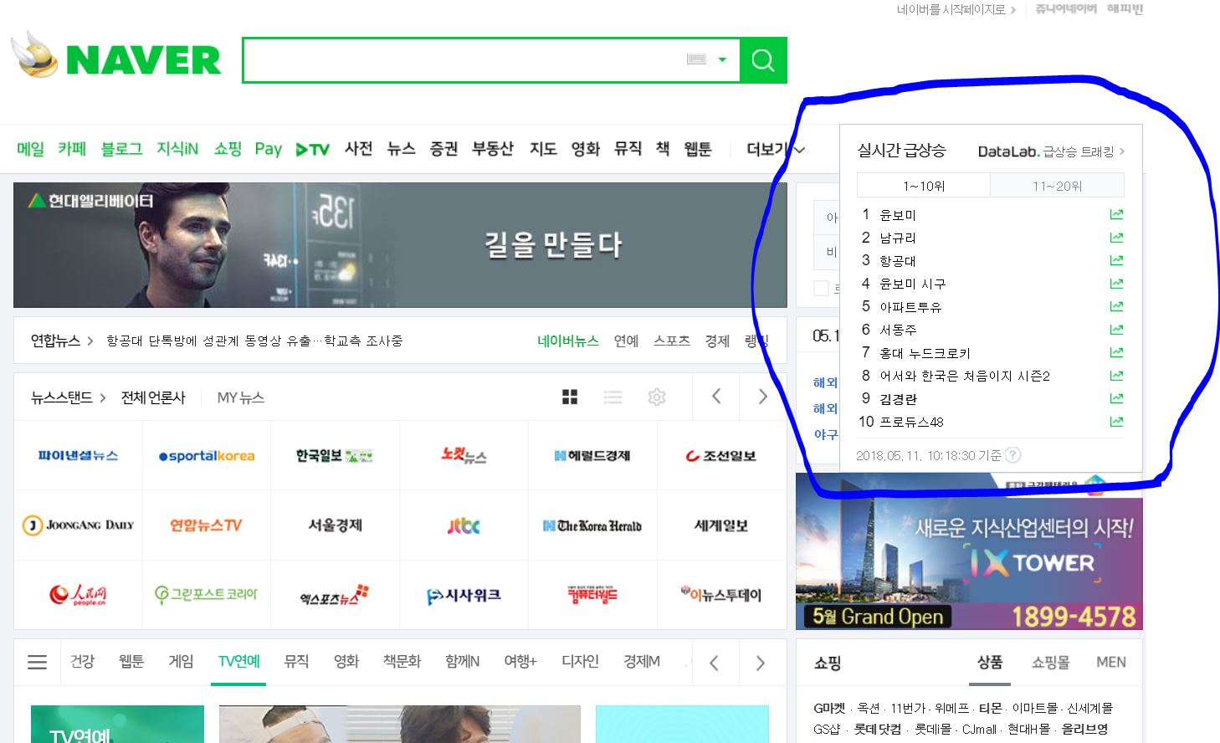The width and height of the screenshot is (1220, 743).
Task: Open 부동산 in the top navigation
Action: click(492, 149)
